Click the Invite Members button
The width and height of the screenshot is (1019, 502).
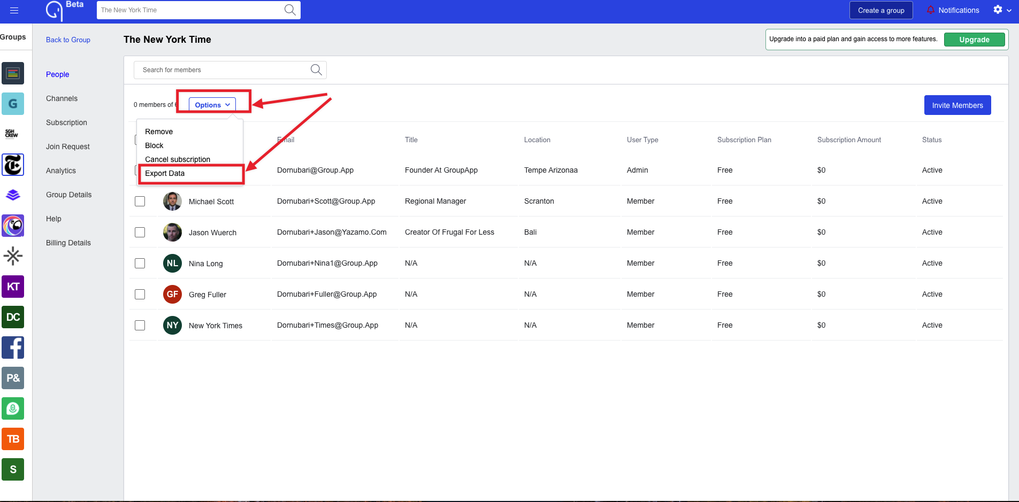(957, 105)
